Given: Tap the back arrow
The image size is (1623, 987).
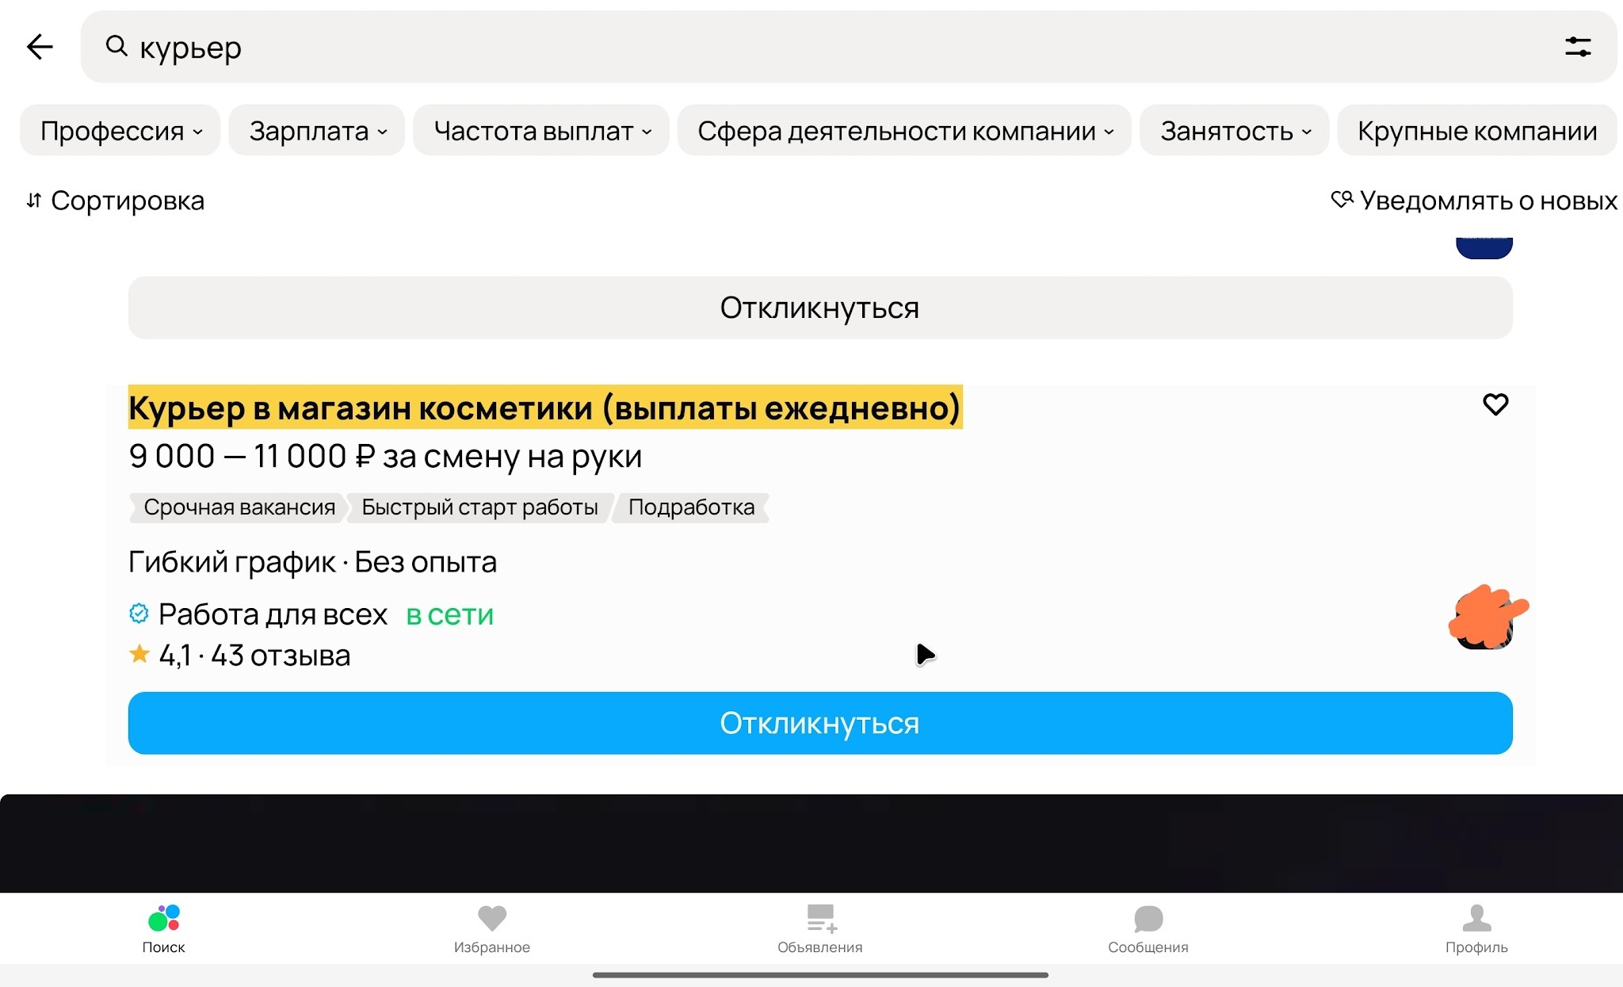Looking at the screenshot, I should [x=39, y=47].
